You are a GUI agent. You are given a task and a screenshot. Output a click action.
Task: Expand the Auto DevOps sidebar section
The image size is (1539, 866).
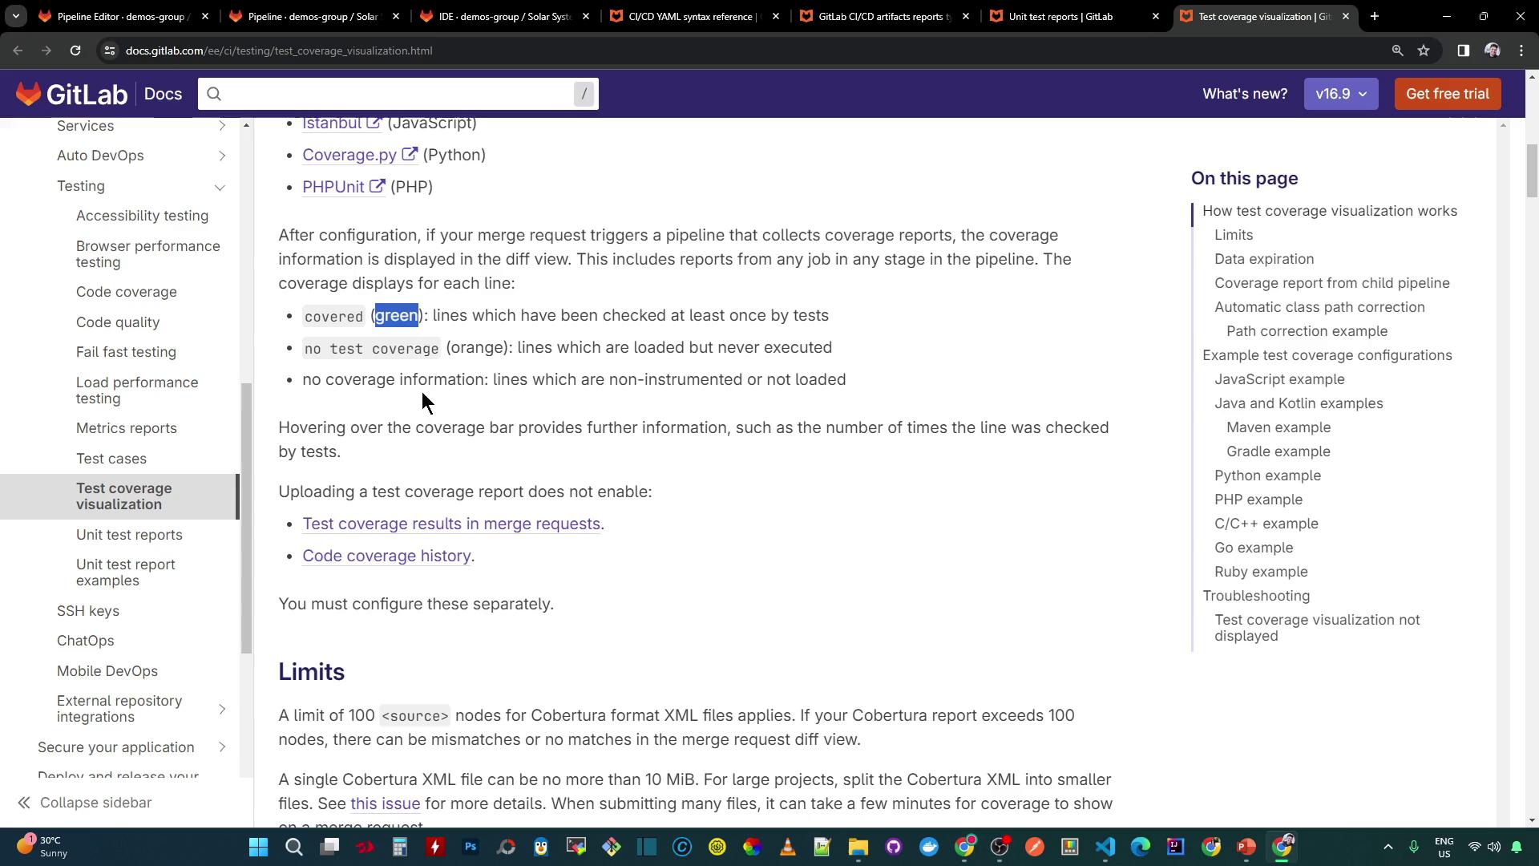222,156
